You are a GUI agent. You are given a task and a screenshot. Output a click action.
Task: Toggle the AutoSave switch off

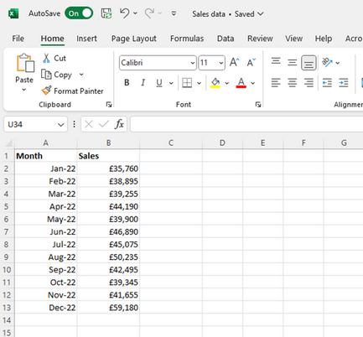point(79,13)
